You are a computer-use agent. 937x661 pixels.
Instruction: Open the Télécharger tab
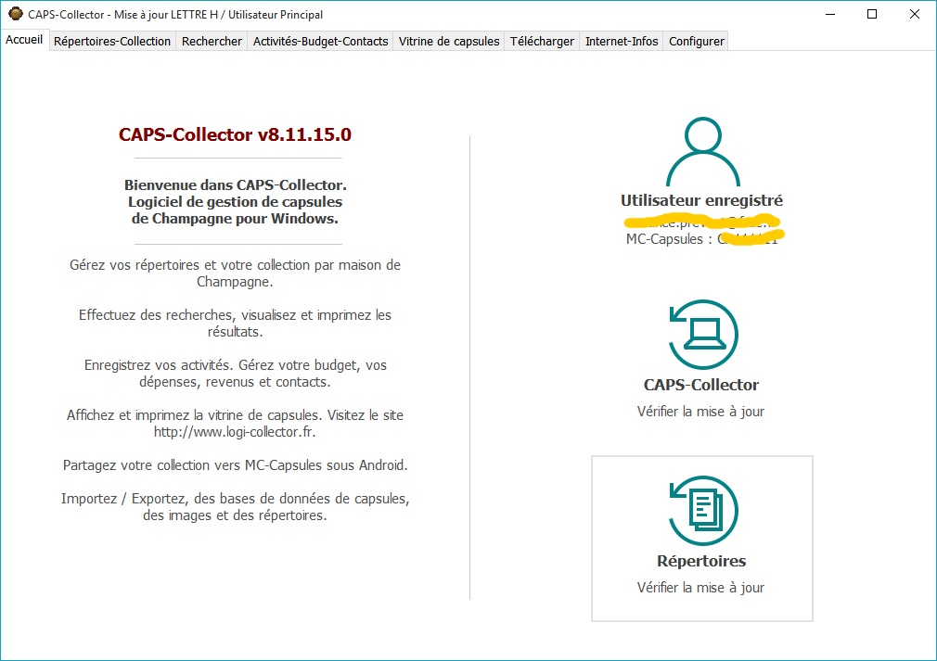(542, 41)
